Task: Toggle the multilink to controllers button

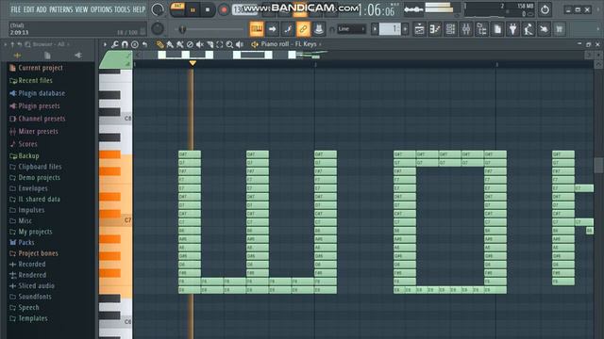Action: coord(303,29)
